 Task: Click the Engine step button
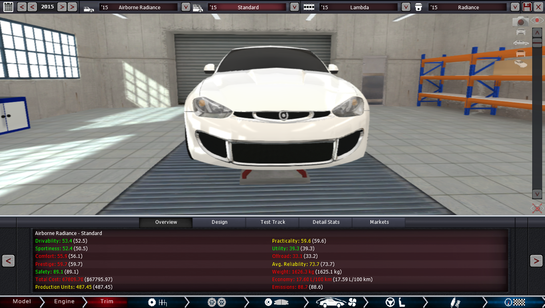pos(64,302)
